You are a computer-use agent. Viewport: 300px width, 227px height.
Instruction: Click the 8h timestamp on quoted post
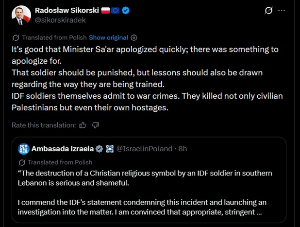coord(183,149)
